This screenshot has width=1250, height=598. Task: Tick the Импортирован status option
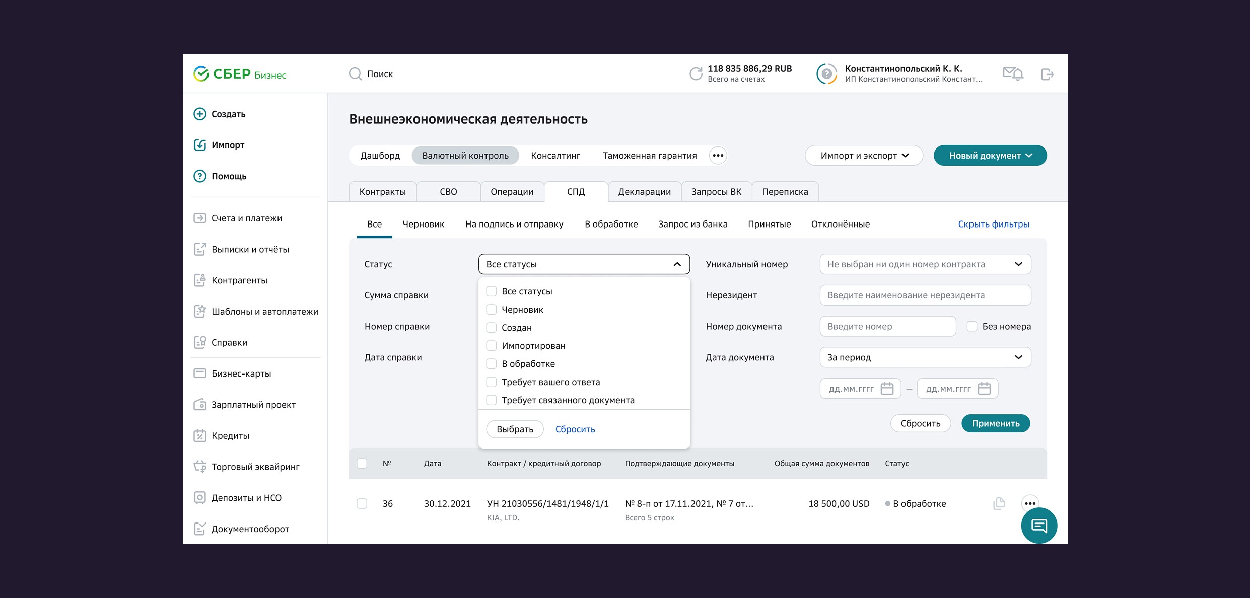pyautogui.click(x=492, y=346)
